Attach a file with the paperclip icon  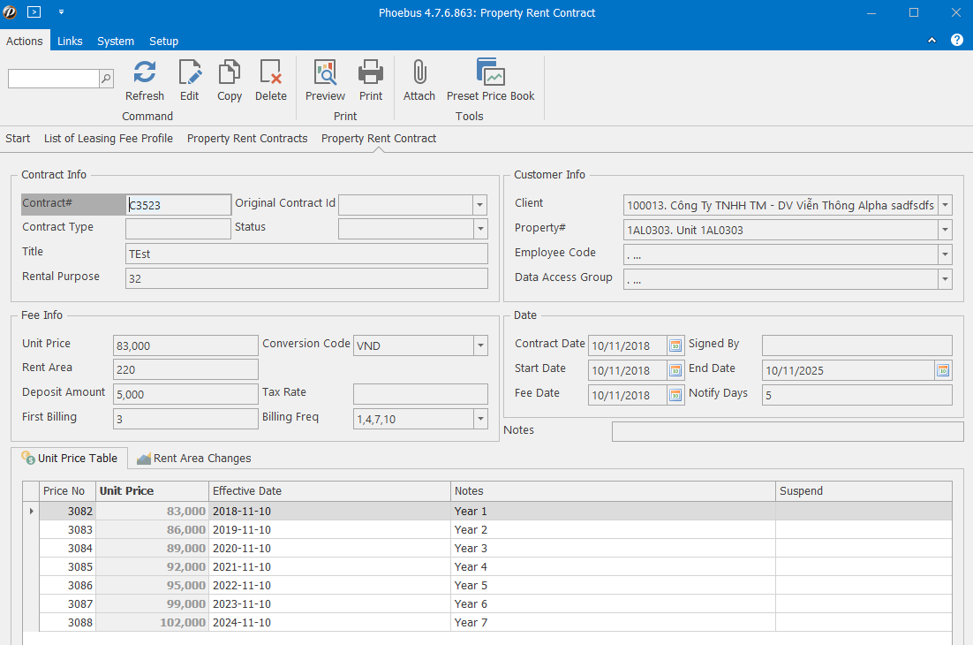click(x=419, y=73)
